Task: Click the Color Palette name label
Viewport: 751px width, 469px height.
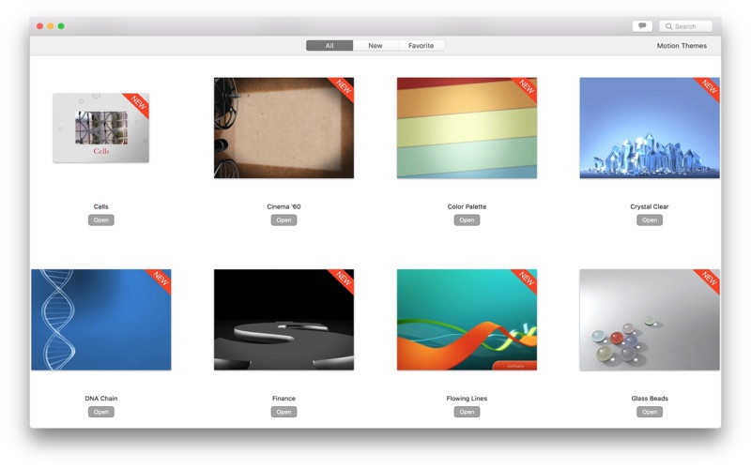Action: tap(467, 206)
